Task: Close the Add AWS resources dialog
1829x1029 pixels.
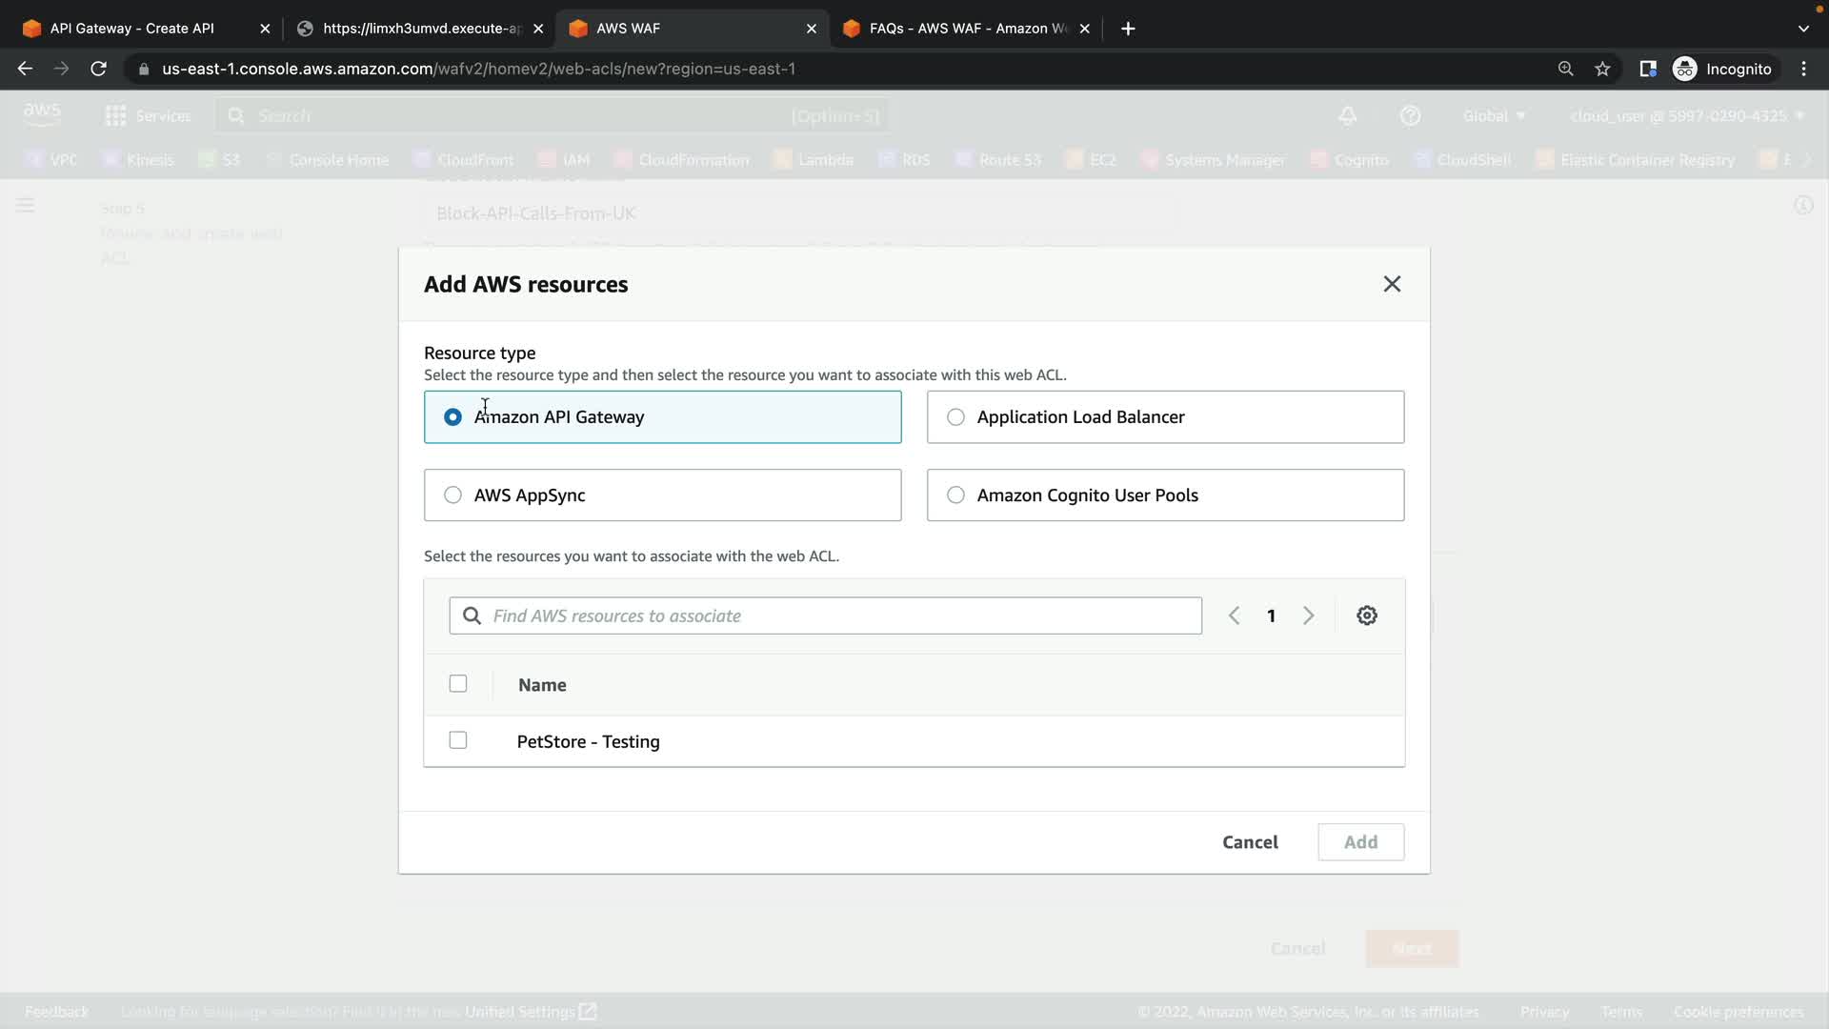Action: [1391, 284]
